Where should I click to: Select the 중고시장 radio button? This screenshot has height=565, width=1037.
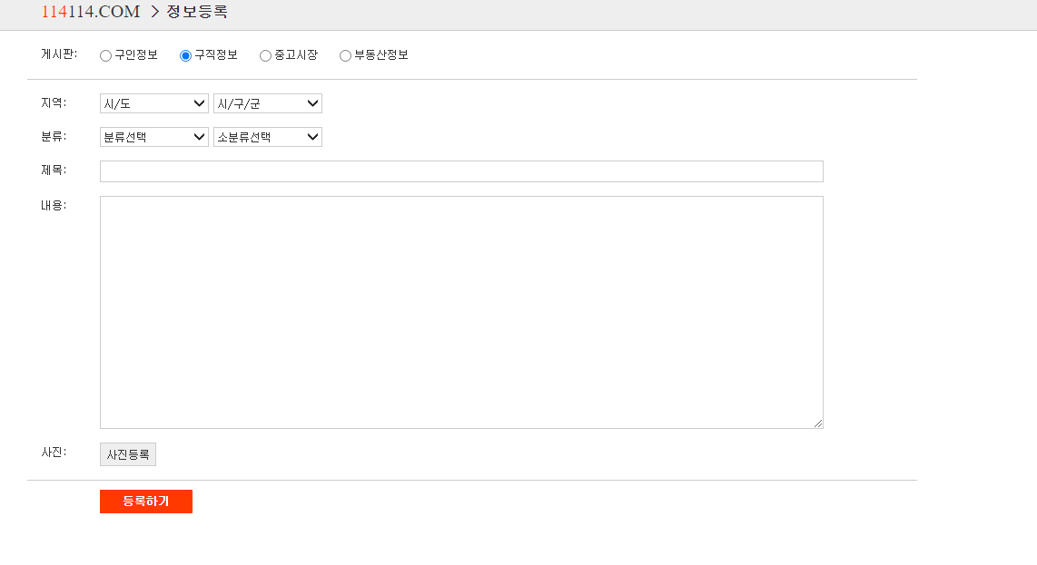coord(265,55)
